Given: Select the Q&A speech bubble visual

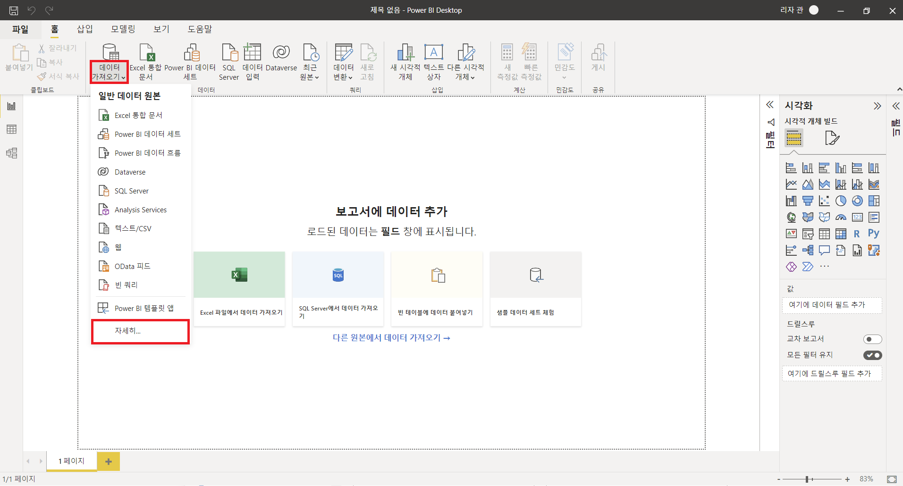Looking at the screenshot, I should tap(824, 250).
